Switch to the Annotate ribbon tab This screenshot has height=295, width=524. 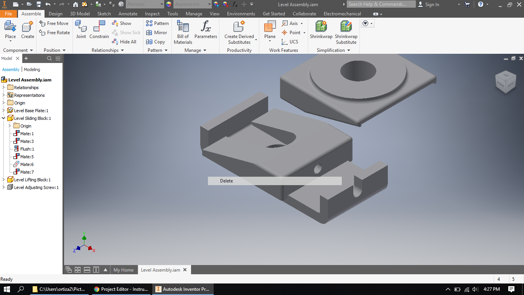(x=128, y=13)
